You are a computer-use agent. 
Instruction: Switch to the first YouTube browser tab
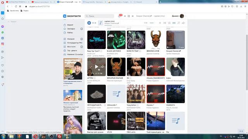tap(16, 2)
